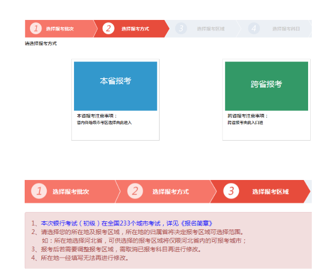Image resolution: width=327 pixels, height=276 pixels.
Task: Click the number 2 circle in the three-step bar
Action: pos(135,192)
